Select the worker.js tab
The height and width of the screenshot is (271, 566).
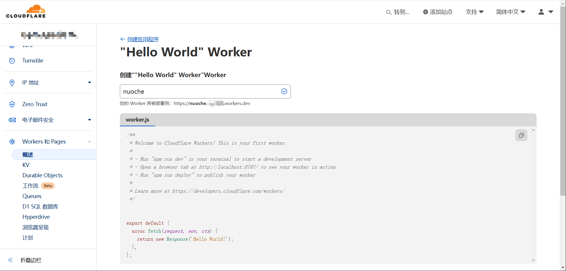click(x=137, y=120)
